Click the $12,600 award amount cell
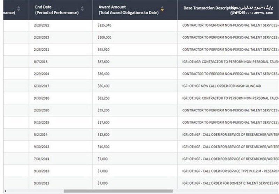This screenshot has width=279, height=194. click(x=104, y=134)
